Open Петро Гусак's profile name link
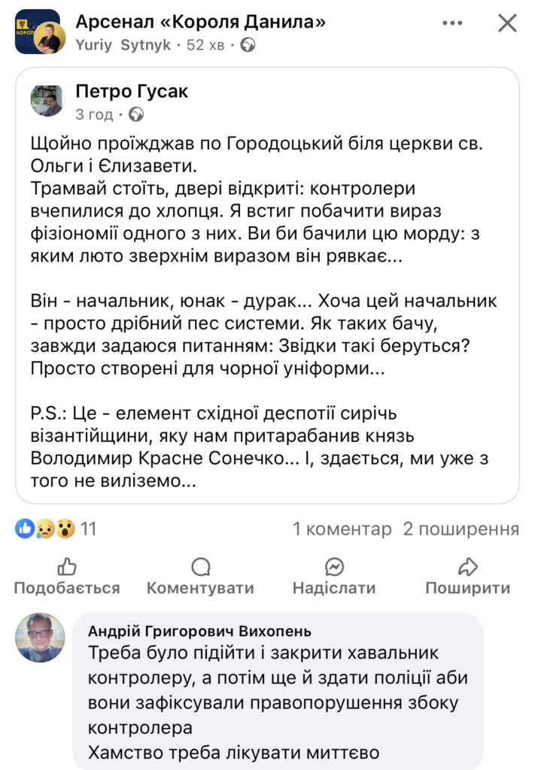This screenshot has width=535, height=770. coord(132,92)
